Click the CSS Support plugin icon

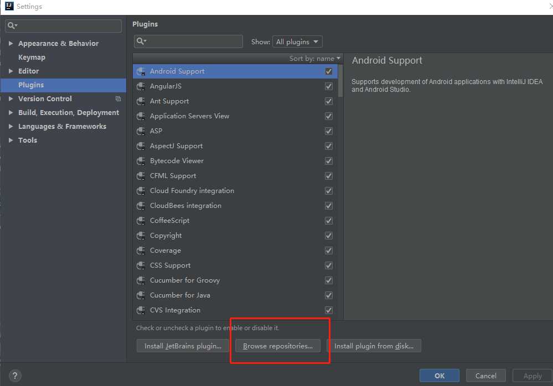coord(141,265)
